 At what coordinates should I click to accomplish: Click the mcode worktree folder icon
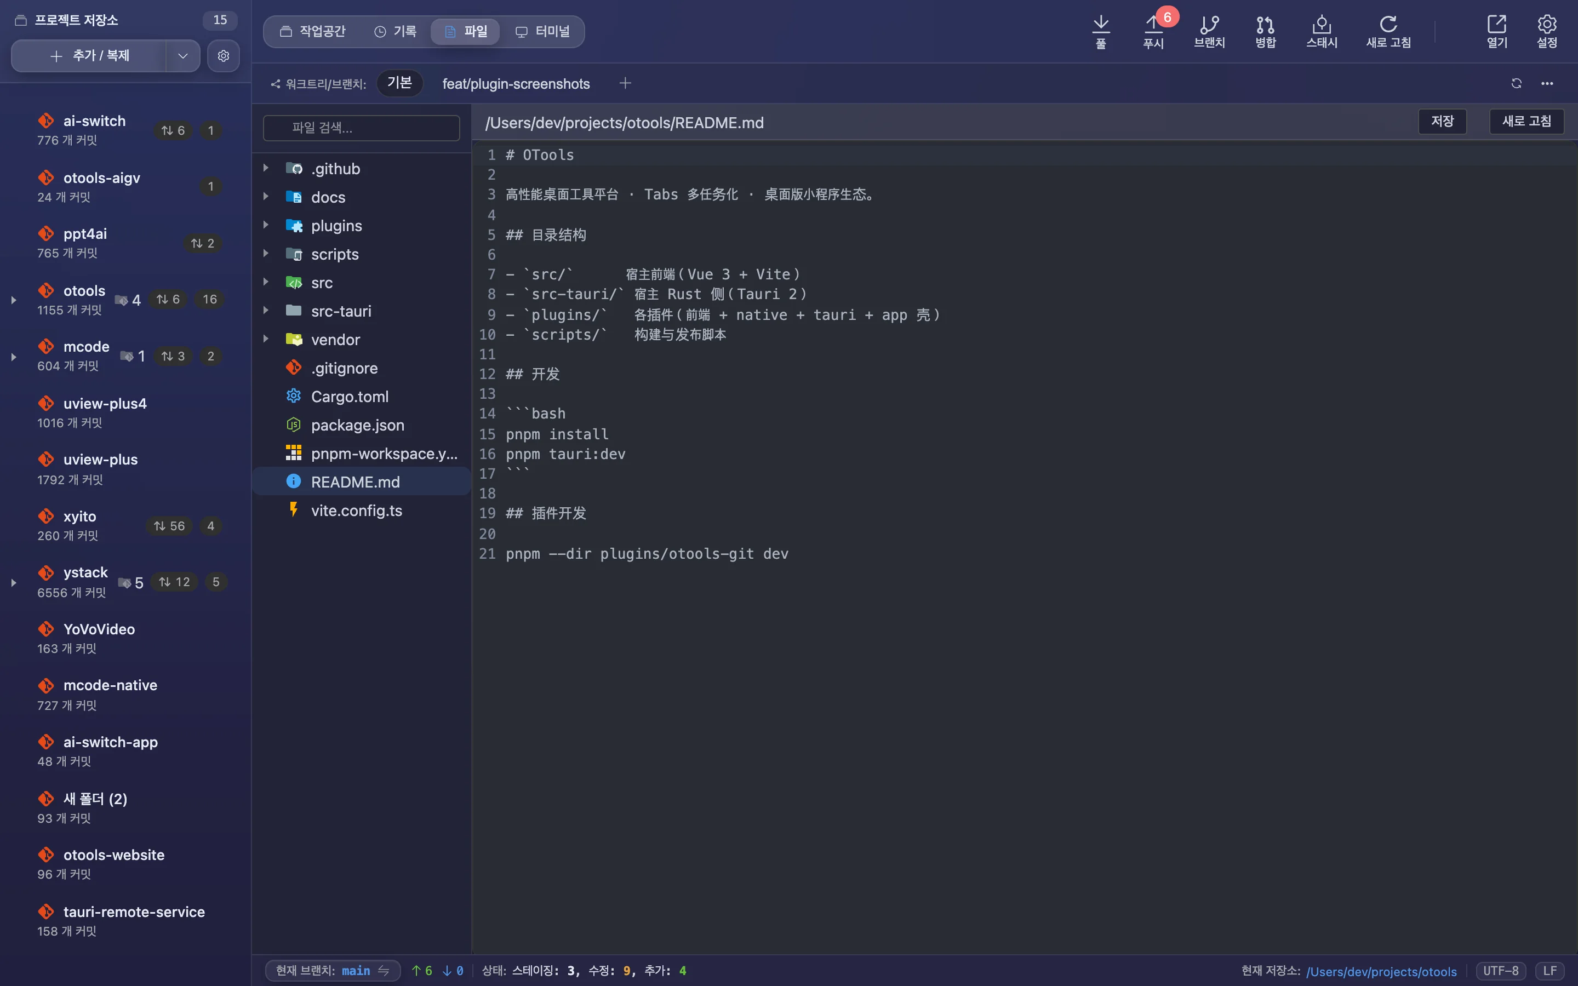point(127,356)
